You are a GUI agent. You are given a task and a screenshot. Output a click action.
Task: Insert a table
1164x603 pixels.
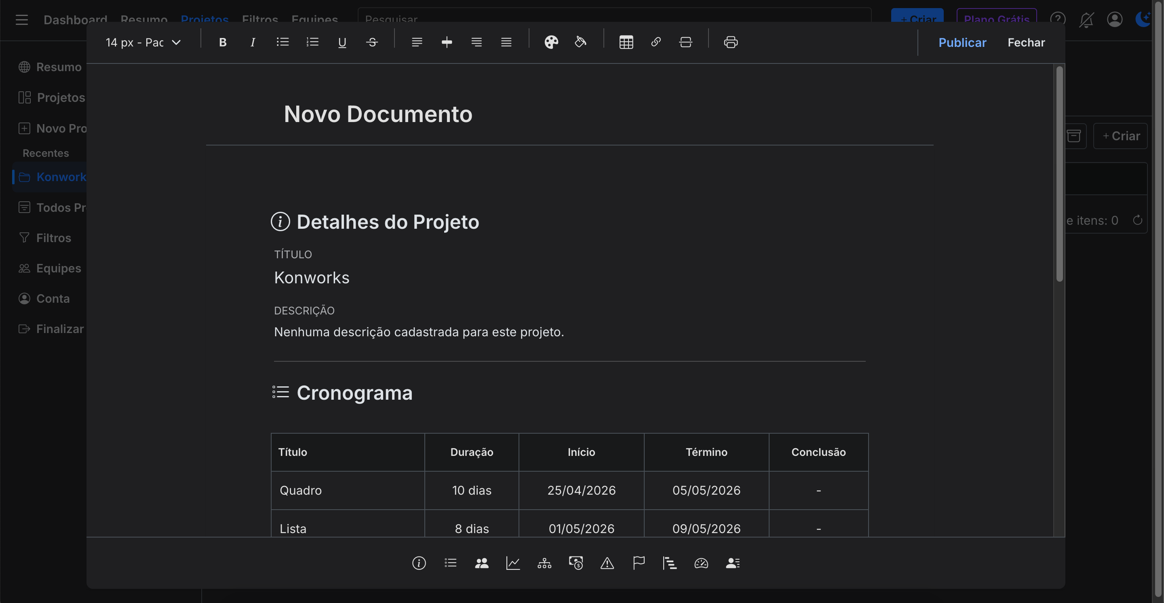coord(626,42)
